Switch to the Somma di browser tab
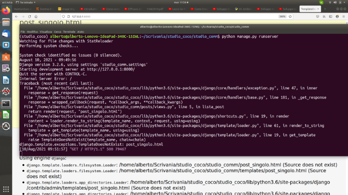Image resolution: width=348 pixels, height=195 pixels. 44,9
